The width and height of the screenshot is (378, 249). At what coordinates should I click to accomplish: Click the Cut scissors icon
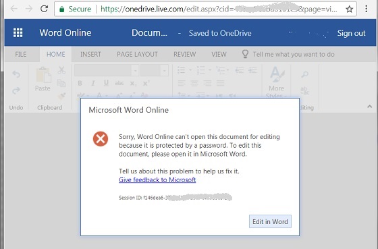click(61, 70)
